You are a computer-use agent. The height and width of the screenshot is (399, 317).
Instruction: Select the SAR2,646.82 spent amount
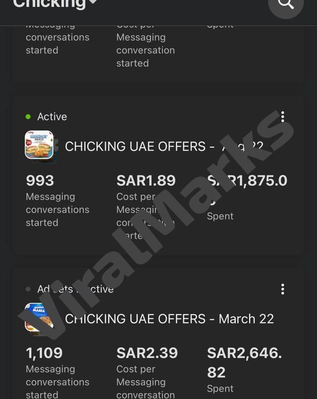244,362
